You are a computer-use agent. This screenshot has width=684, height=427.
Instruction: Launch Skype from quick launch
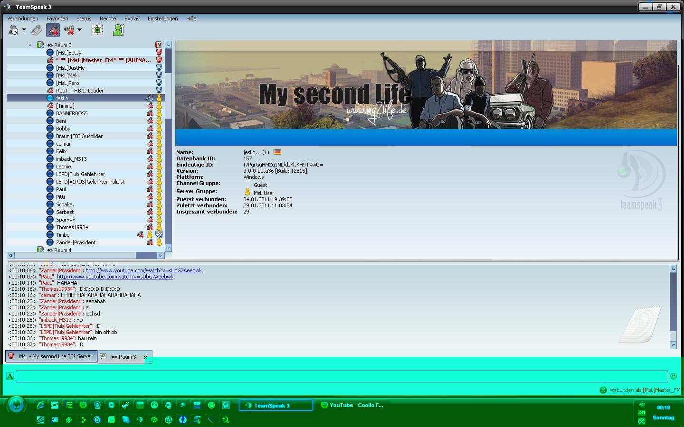(126, 419)
